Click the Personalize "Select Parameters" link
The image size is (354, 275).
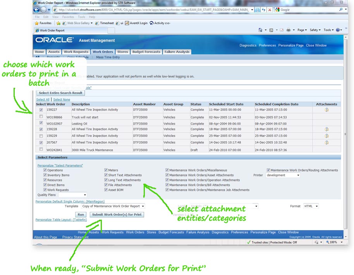[x=60, y=166]
